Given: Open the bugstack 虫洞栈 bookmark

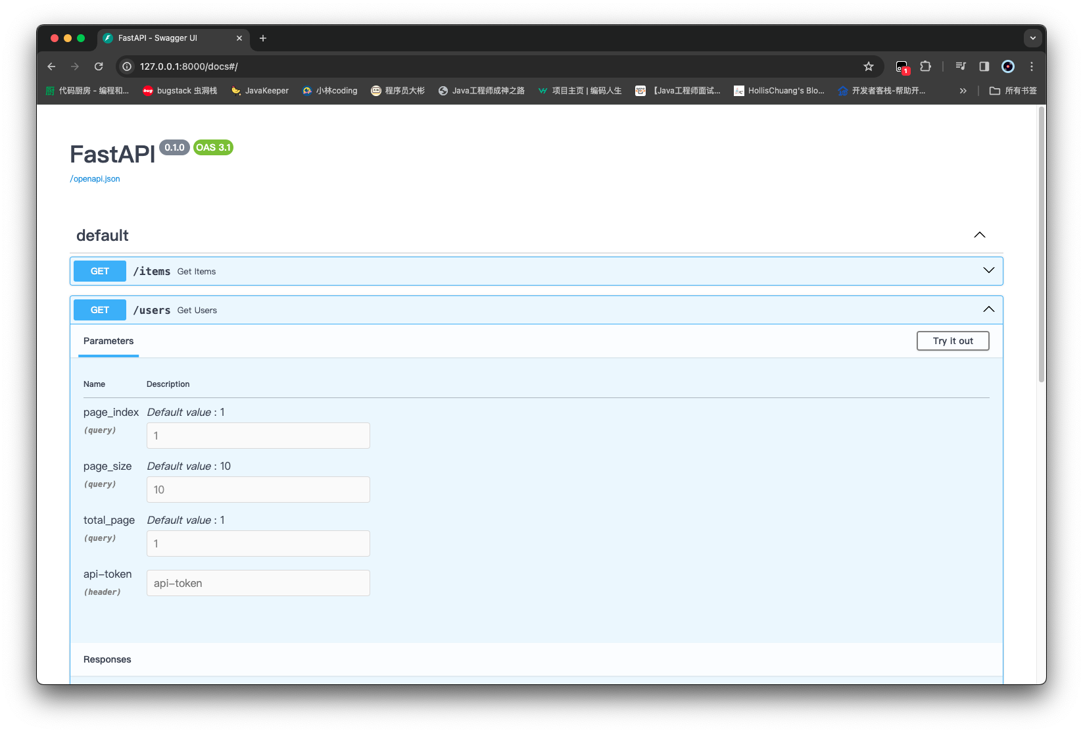Looking at the screenshot, I should (180, 91).
